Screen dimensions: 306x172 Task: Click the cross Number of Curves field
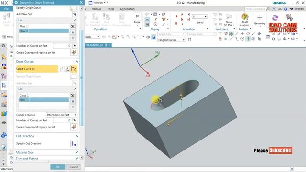click(x=62, y=120)
